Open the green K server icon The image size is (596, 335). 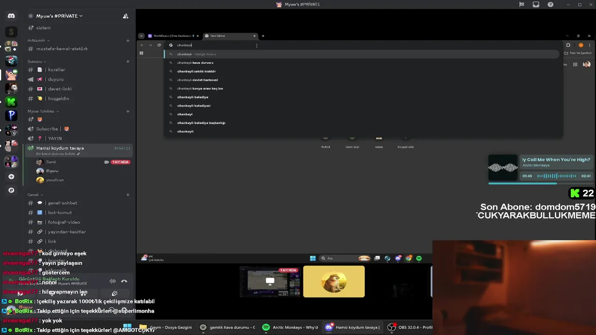point(12,101)
